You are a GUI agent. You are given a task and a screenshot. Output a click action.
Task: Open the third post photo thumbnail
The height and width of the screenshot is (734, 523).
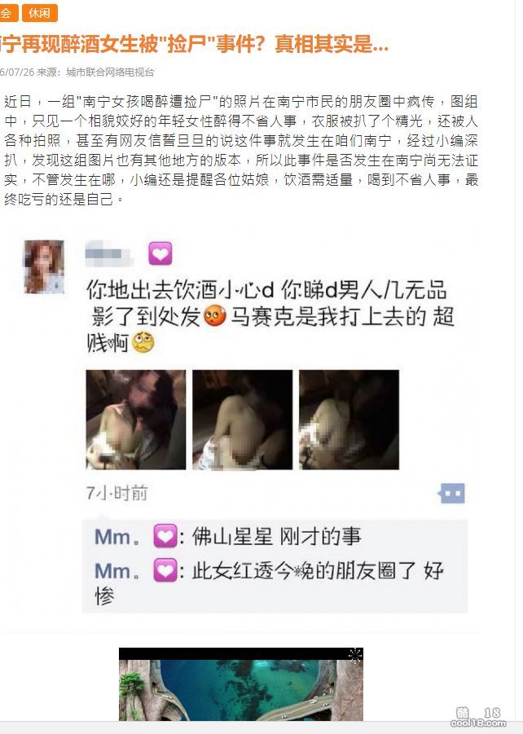tap(349, 420)
